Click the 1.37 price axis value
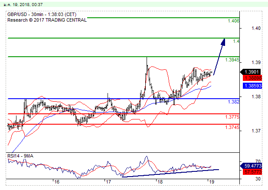 tap(256, 131)
